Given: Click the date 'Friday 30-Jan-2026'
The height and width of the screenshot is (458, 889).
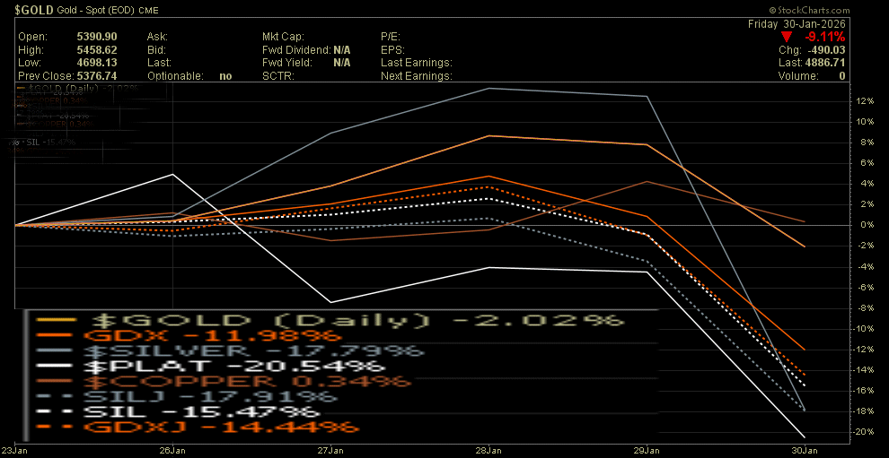Looking at the screenshot, I should [x=797, y=24].
